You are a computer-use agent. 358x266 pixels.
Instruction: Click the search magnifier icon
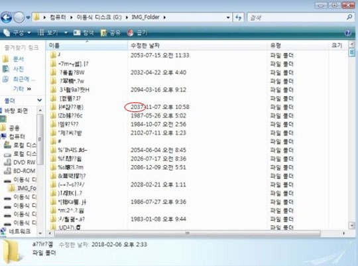pos(349,17)
